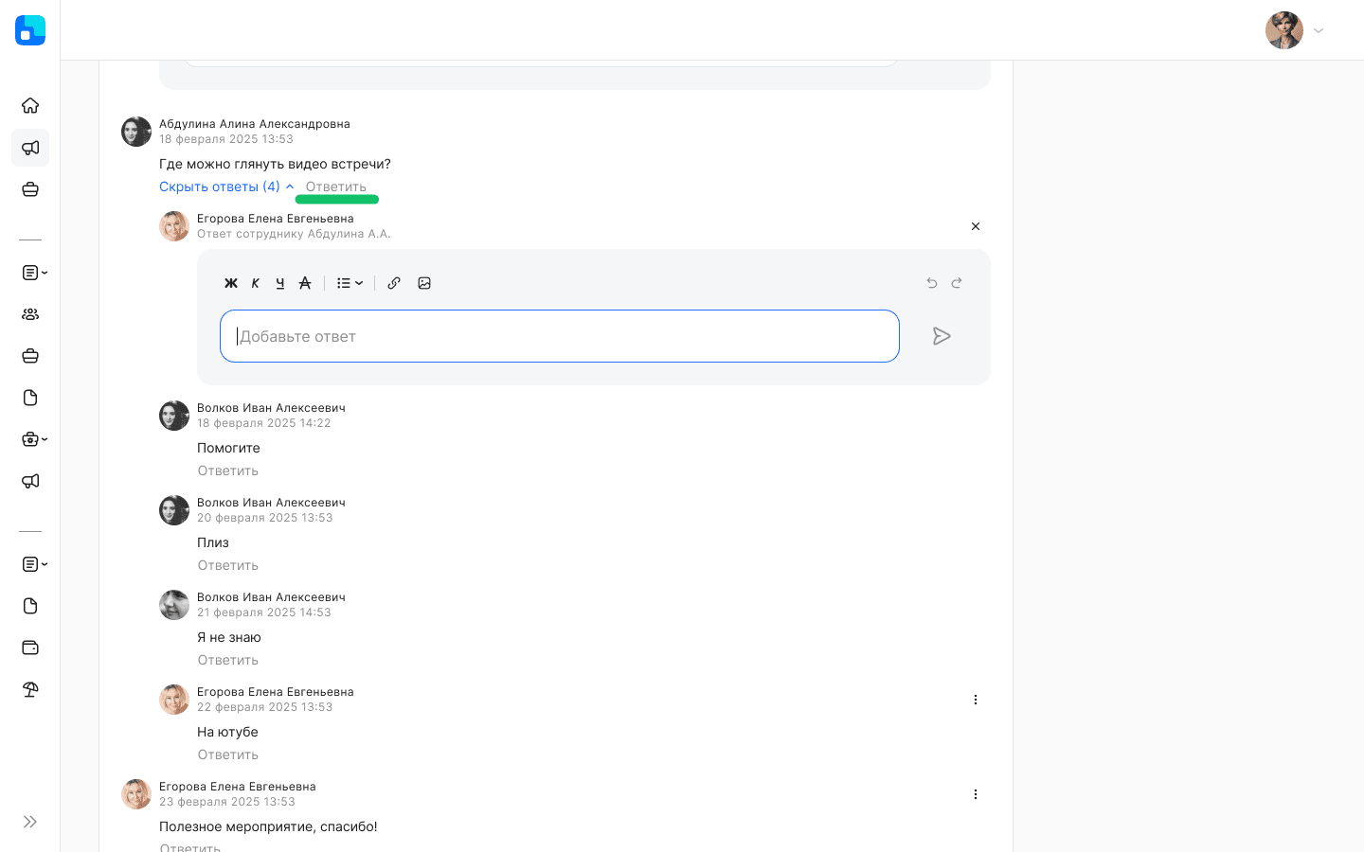Click the bold formatting icon
Viewport: 1364px width, 852px height.
230,283
